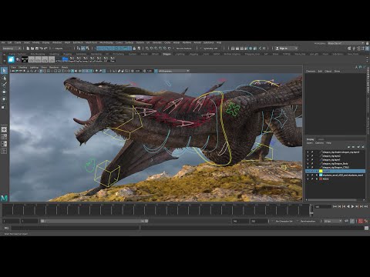The image size is (370, 277).
Task: Click the Layer Editor horizontal scrollbar
Action: pyautogui.click(x=332, y=200)
